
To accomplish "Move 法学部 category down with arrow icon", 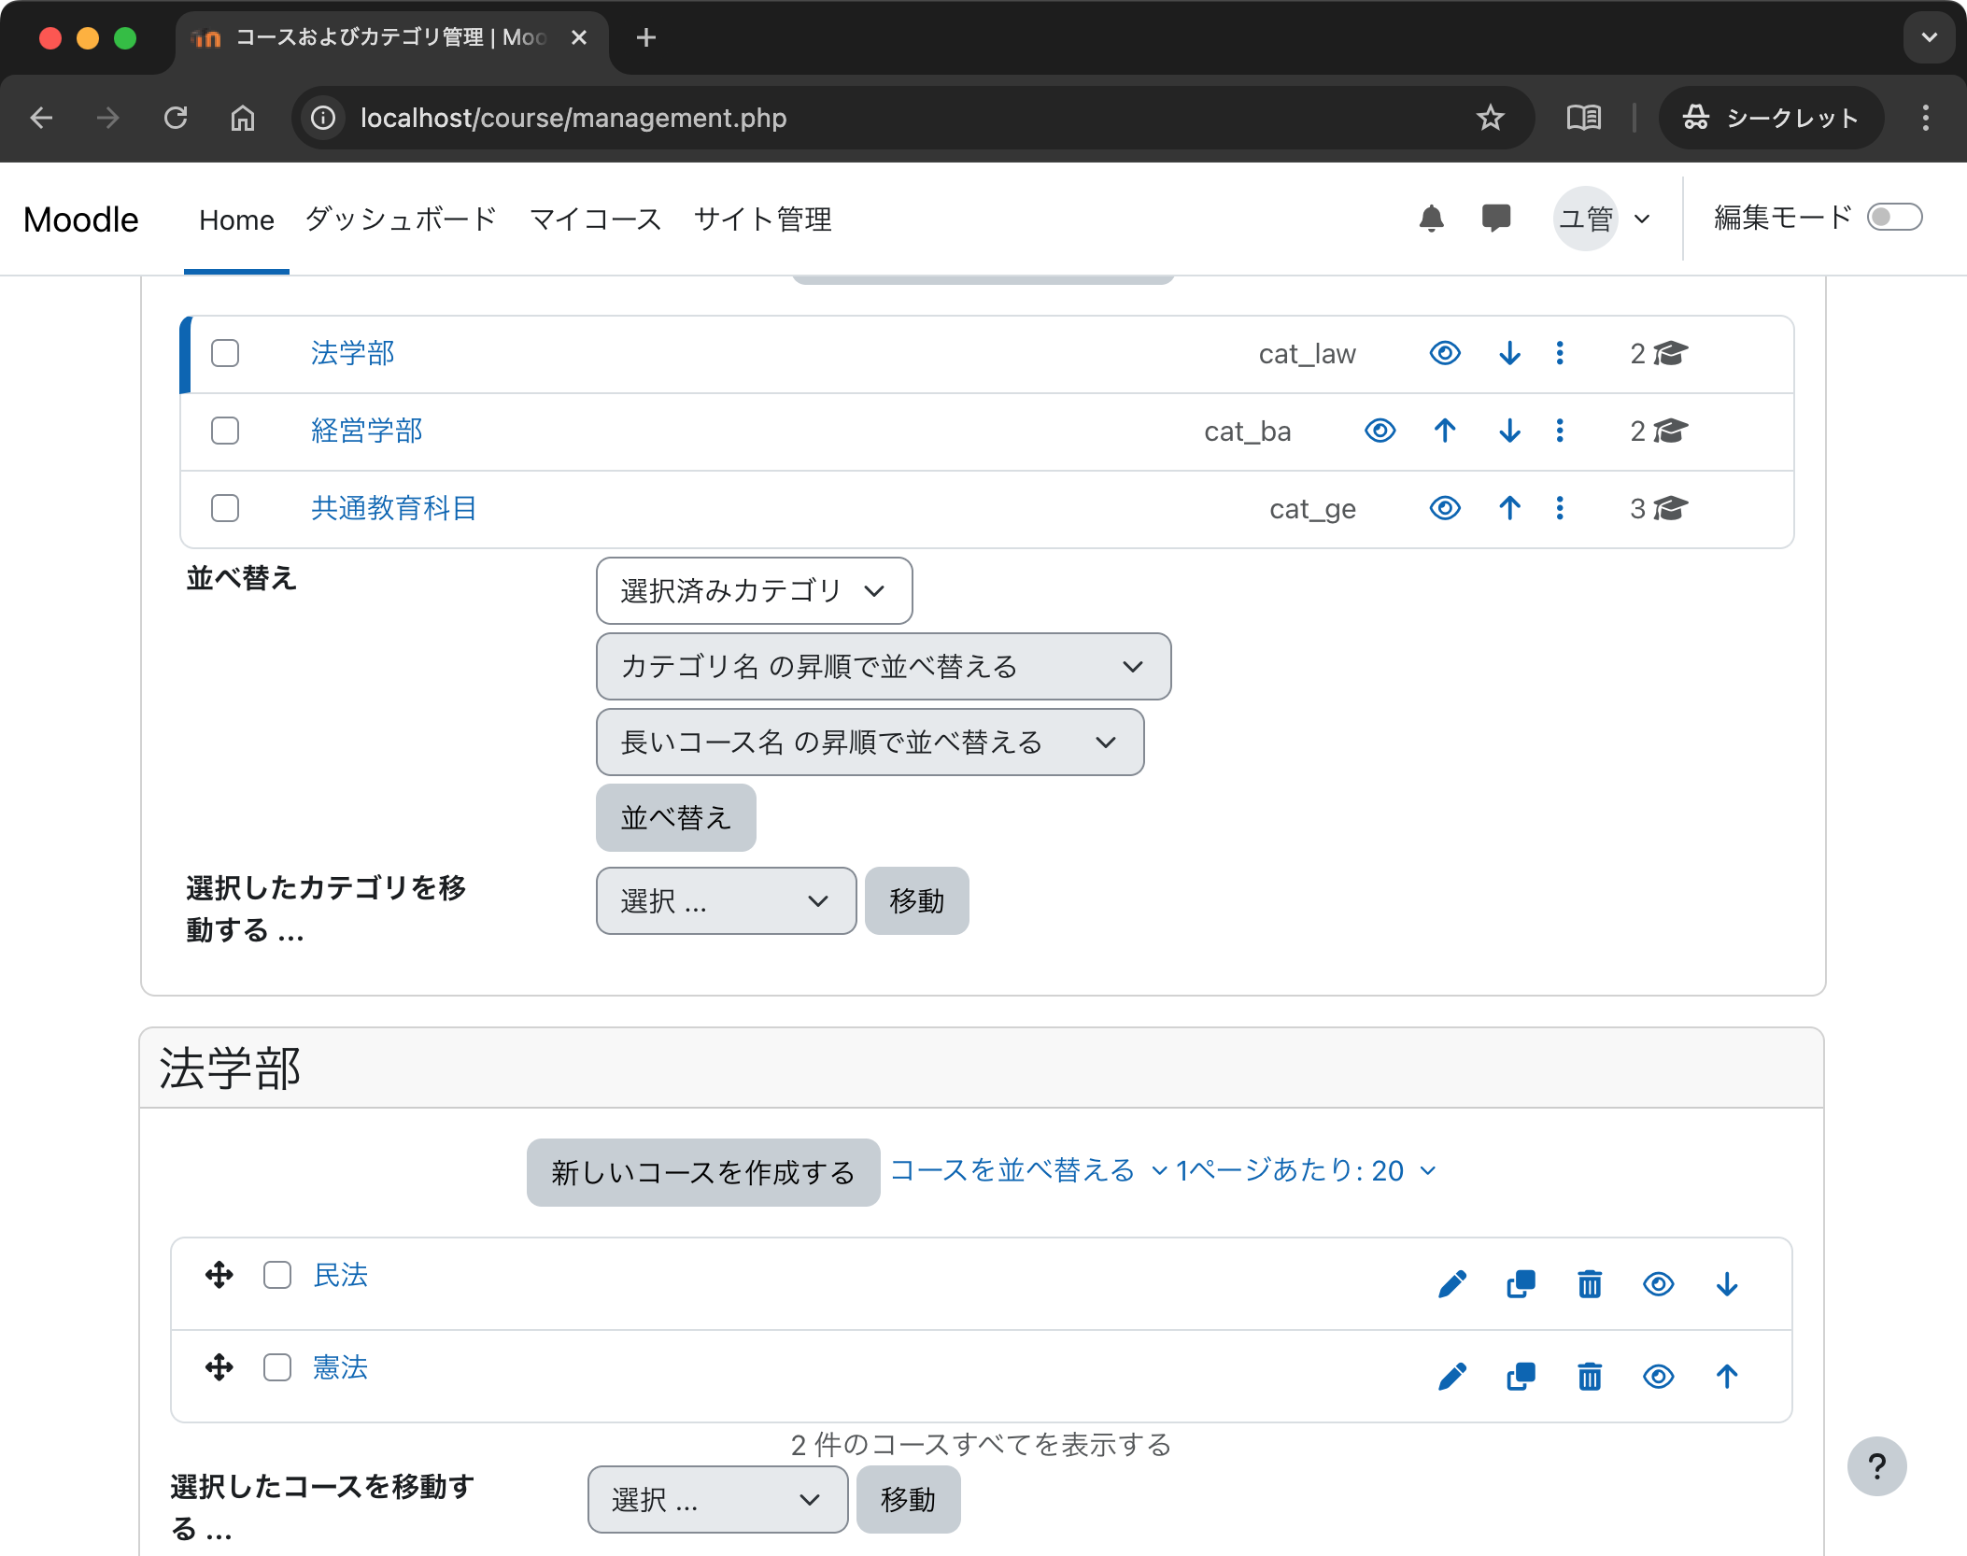I will 1508,353.
